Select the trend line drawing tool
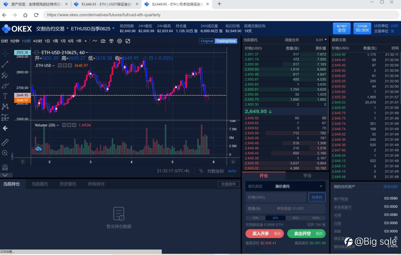This screenshot has width=401, height=255. 5,64
